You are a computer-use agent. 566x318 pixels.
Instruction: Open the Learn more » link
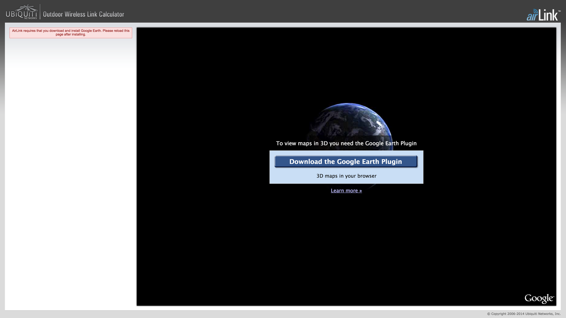[x=346, y=191]
